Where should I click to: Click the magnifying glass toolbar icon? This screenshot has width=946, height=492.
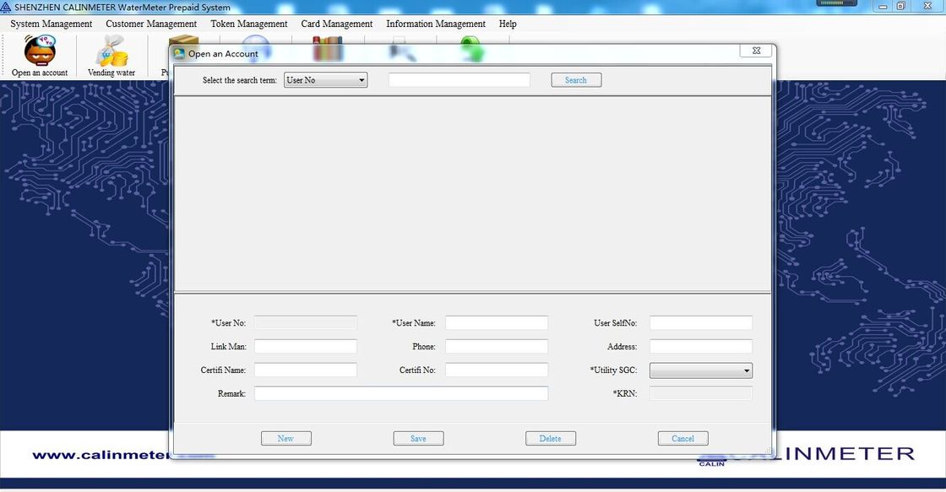coord(400,40)
